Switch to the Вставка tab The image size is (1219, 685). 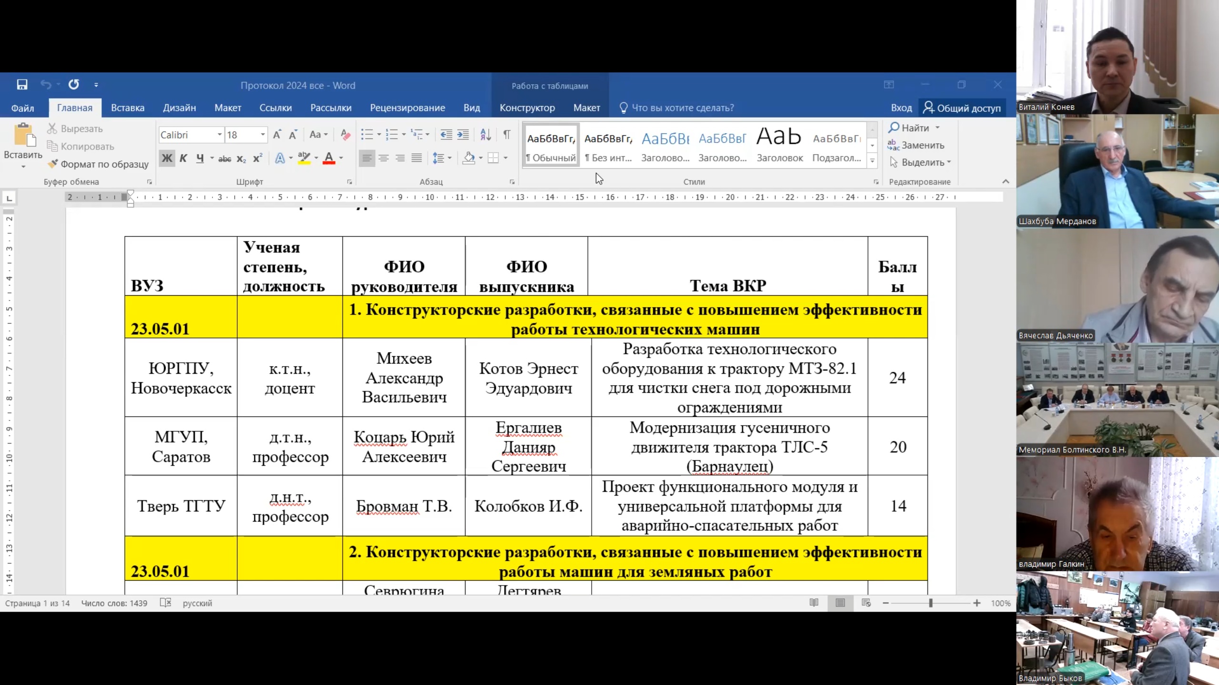pyautogui.click(x=128, y=108)
